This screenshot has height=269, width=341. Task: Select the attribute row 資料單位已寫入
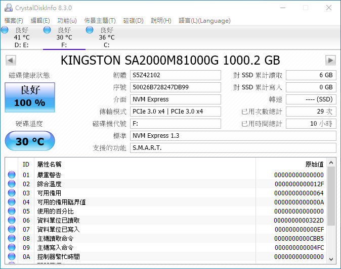(x=166, y=230)
